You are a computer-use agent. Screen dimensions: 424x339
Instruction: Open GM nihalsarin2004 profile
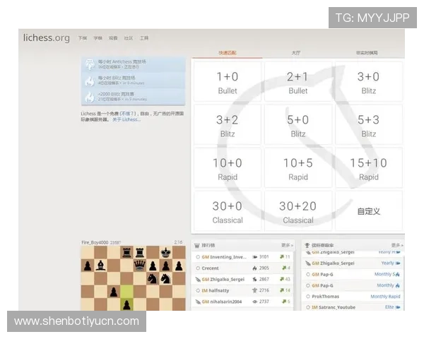click(x=222, y=302)
